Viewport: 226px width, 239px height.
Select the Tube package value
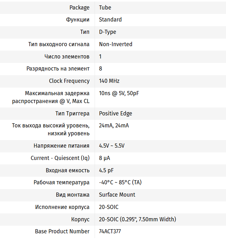click(x=105, y=8)
